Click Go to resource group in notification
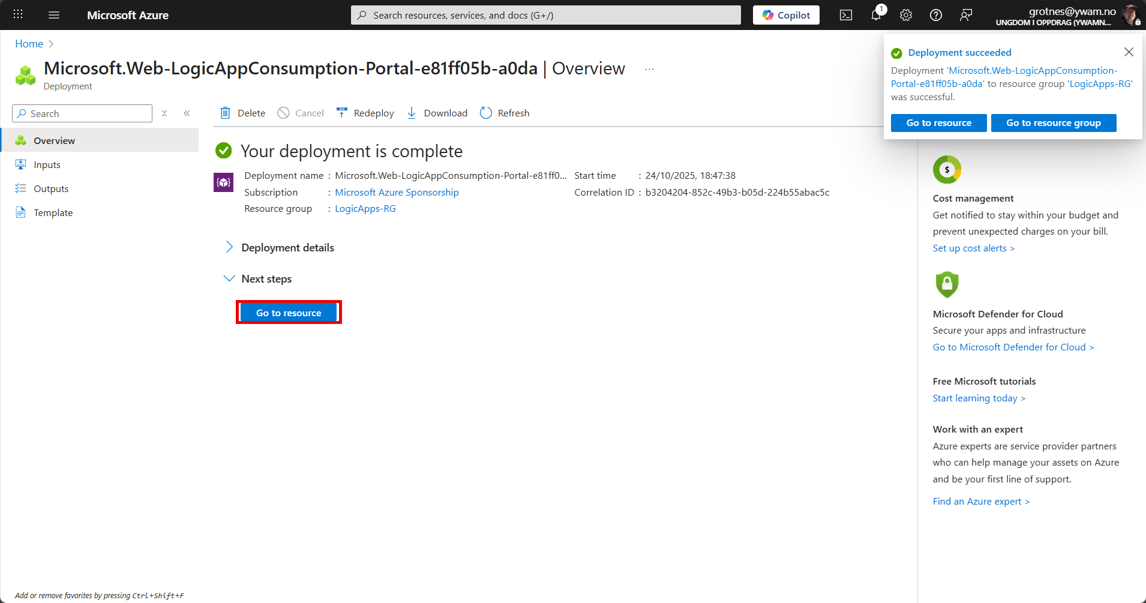1146x603 pixels. pos(1053,122)
